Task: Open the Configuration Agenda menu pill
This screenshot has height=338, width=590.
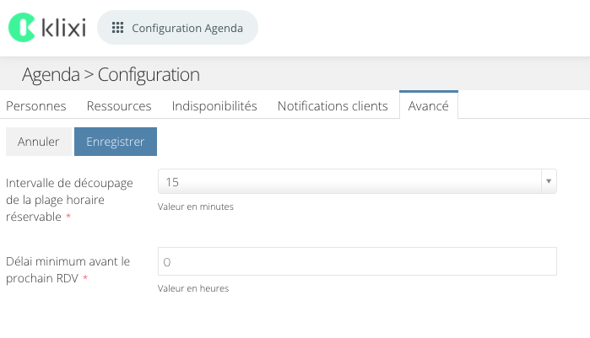Action: [177, 28]
